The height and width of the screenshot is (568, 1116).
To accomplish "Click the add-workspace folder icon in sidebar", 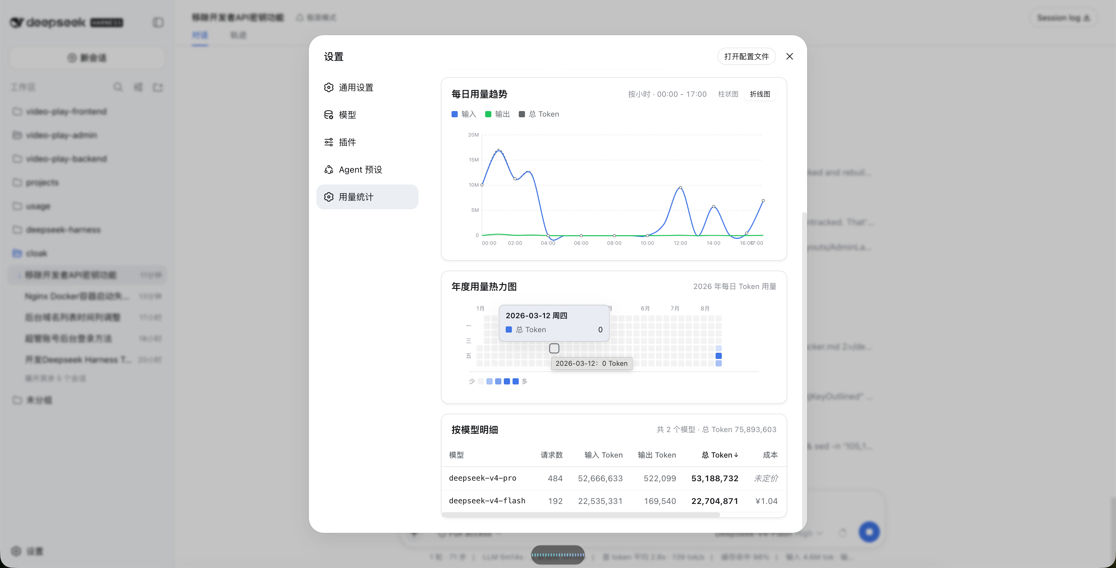I will point(158,87).
